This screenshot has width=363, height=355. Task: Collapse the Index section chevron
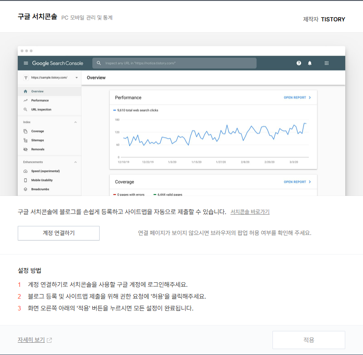pos(76,122)
